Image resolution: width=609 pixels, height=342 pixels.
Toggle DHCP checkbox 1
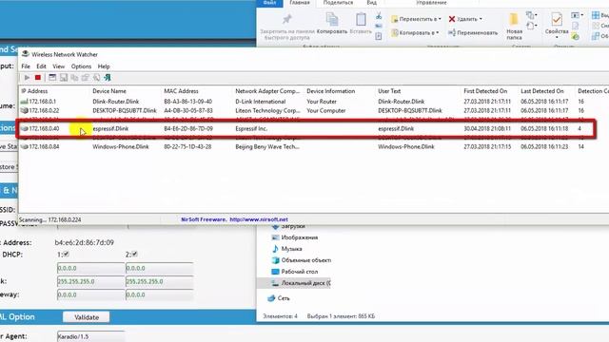(x=66, y=254)
